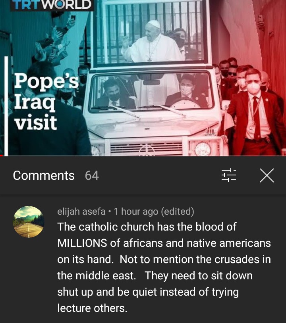Viewport: 286px width, 323px height.
Task: Tap the TRT World logo watermark
Action: pos(52,4)
